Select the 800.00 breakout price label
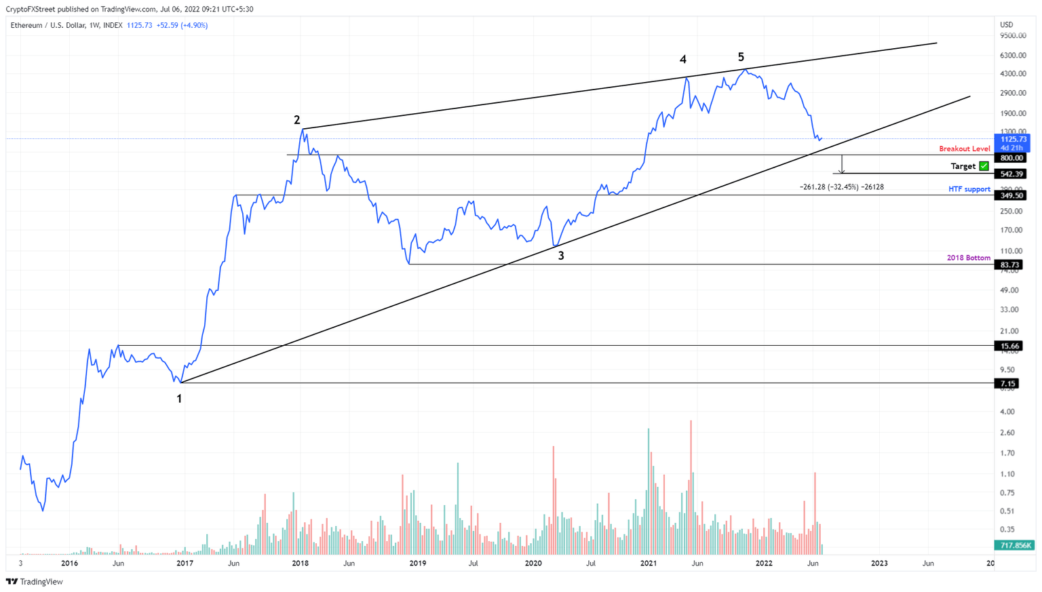This screenshot has width=1042, height=592. (1010, 158)
